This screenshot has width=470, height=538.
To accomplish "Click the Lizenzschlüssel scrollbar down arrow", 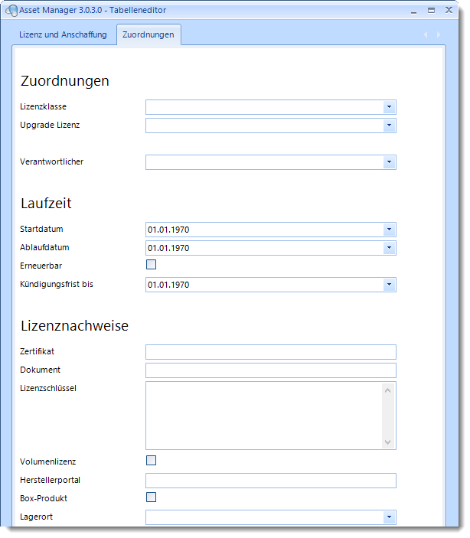I will pos(388,442).
